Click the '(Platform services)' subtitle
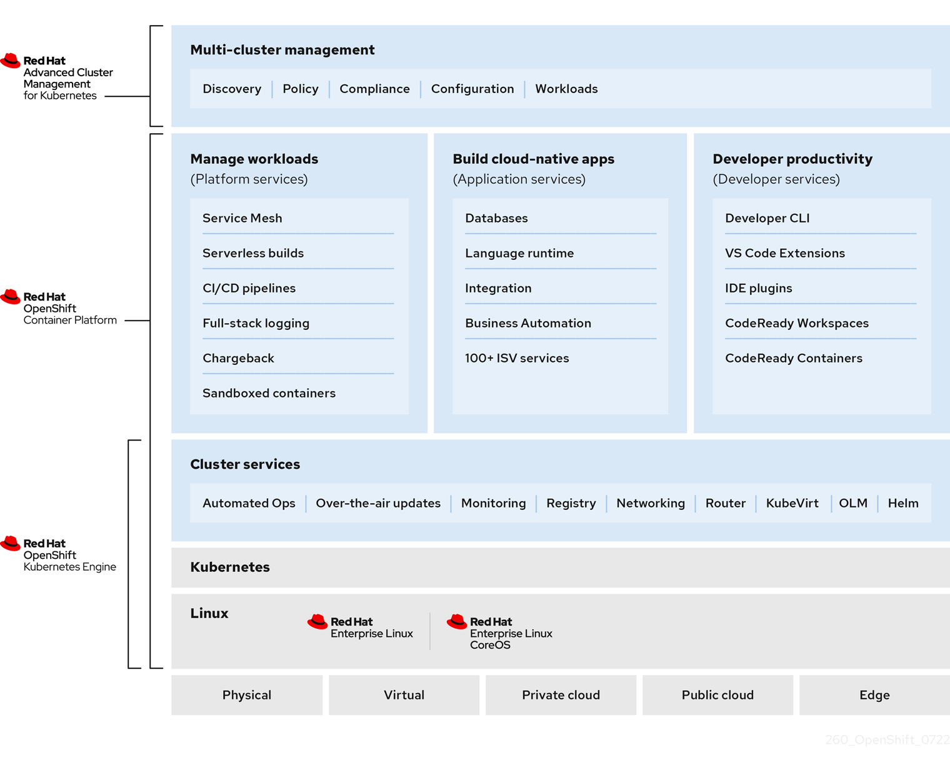 coord(249,179)
